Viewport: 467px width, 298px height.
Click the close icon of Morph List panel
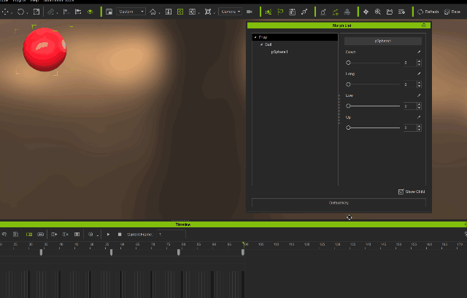pos(424,26)
